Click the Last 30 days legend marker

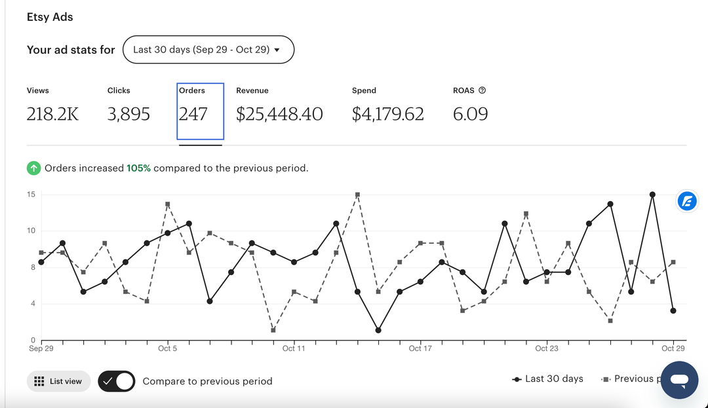pyautogui.click(x=517, y=379)
